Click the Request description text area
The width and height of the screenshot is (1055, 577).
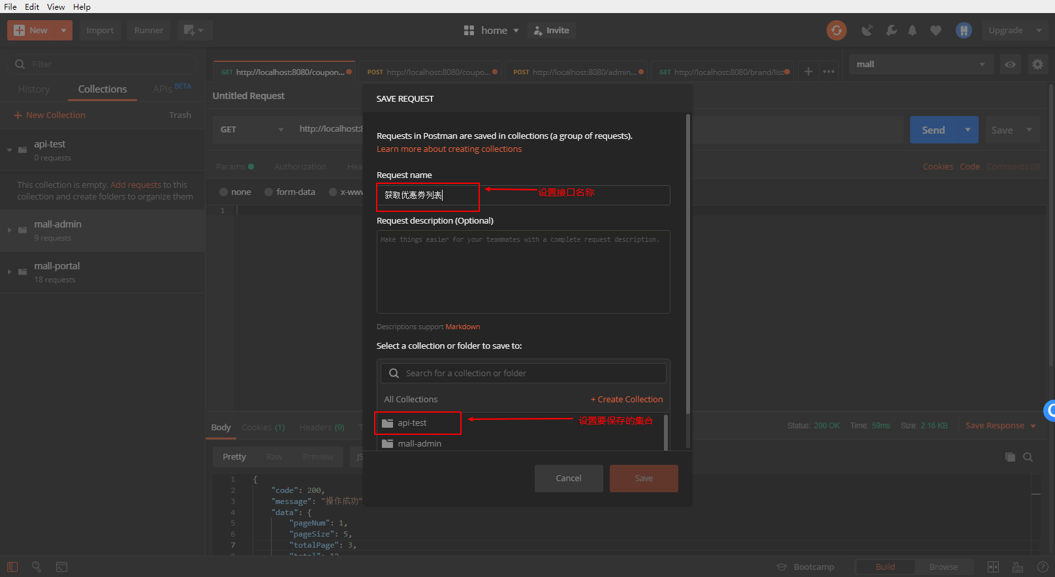524,272
